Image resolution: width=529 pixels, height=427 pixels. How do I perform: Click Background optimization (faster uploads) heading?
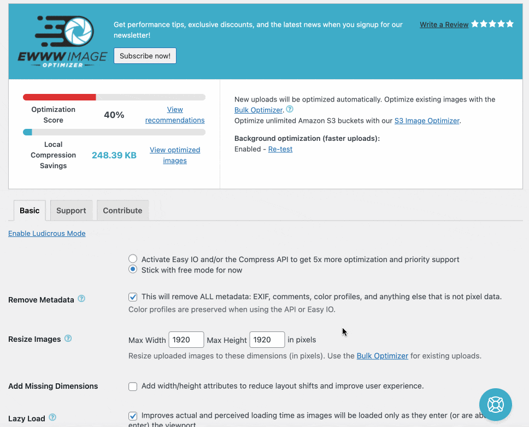[x=307, y=139]
